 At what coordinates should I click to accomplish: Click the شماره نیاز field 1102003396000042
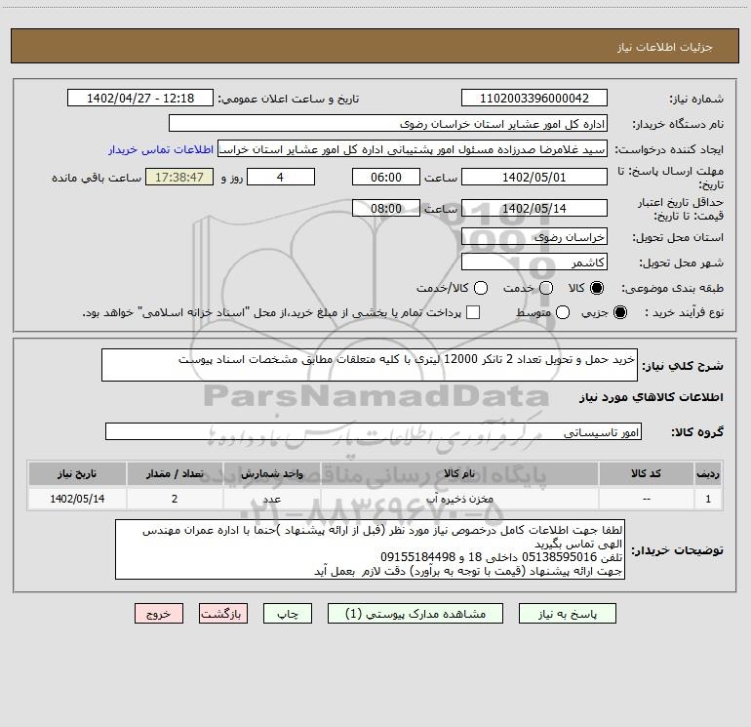pyautogui.click(x=534, y=99)
